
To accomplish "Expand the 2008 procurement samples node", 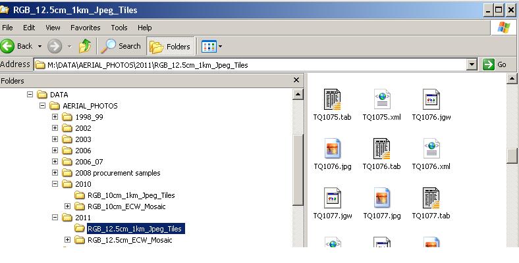I will (x=55, y=173).
